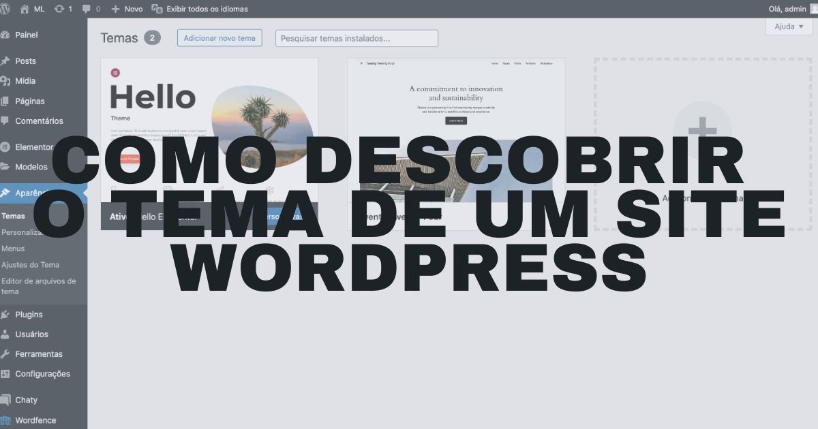
Task: Open Chaty chat icon in sidebar
Action: pyautogui.click(x=6, y=400)
